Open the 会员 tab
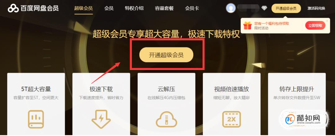335x136 pixels. coord(109,9)
